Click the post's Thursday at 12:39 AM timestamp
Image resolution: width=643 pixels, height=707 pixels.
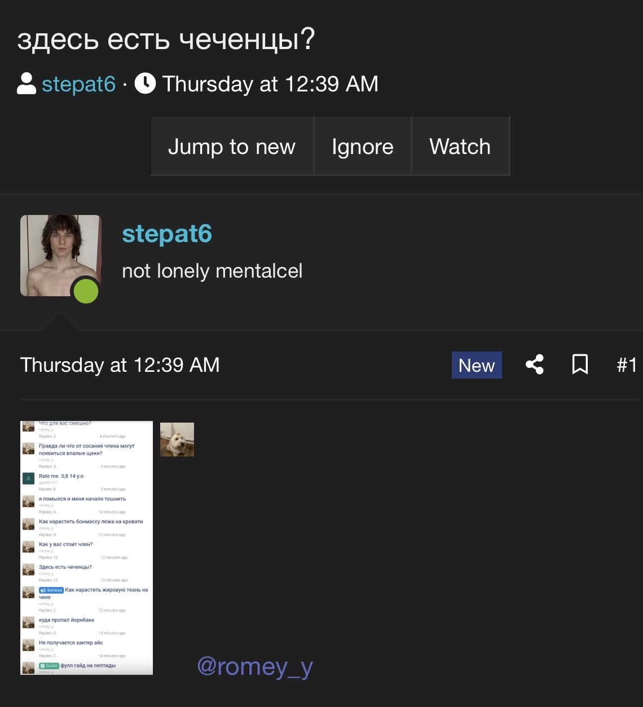120,365
